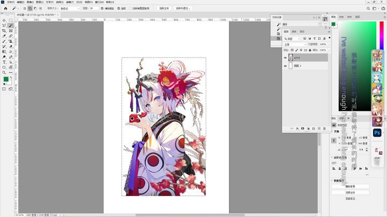Select the Healing Brush tool
The width and height of the screenshot is (387, 217).
(x=11, y=36)
